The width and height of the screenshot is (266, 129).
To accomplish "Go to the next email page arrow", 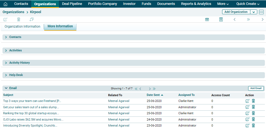I will coord(150,89).
